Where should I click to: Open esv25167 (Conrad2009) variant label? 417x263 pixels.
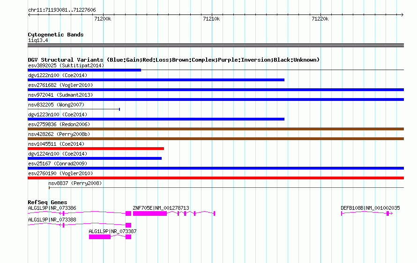(58, 163)
